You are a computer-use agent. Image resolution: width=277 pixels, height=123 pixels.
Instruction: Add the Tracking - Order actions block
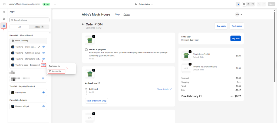[44, 47]
